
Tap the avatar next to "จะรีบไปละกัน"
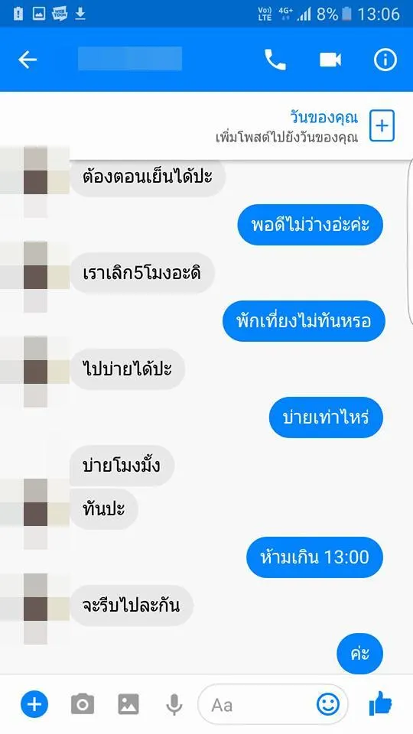pos(35,608)
